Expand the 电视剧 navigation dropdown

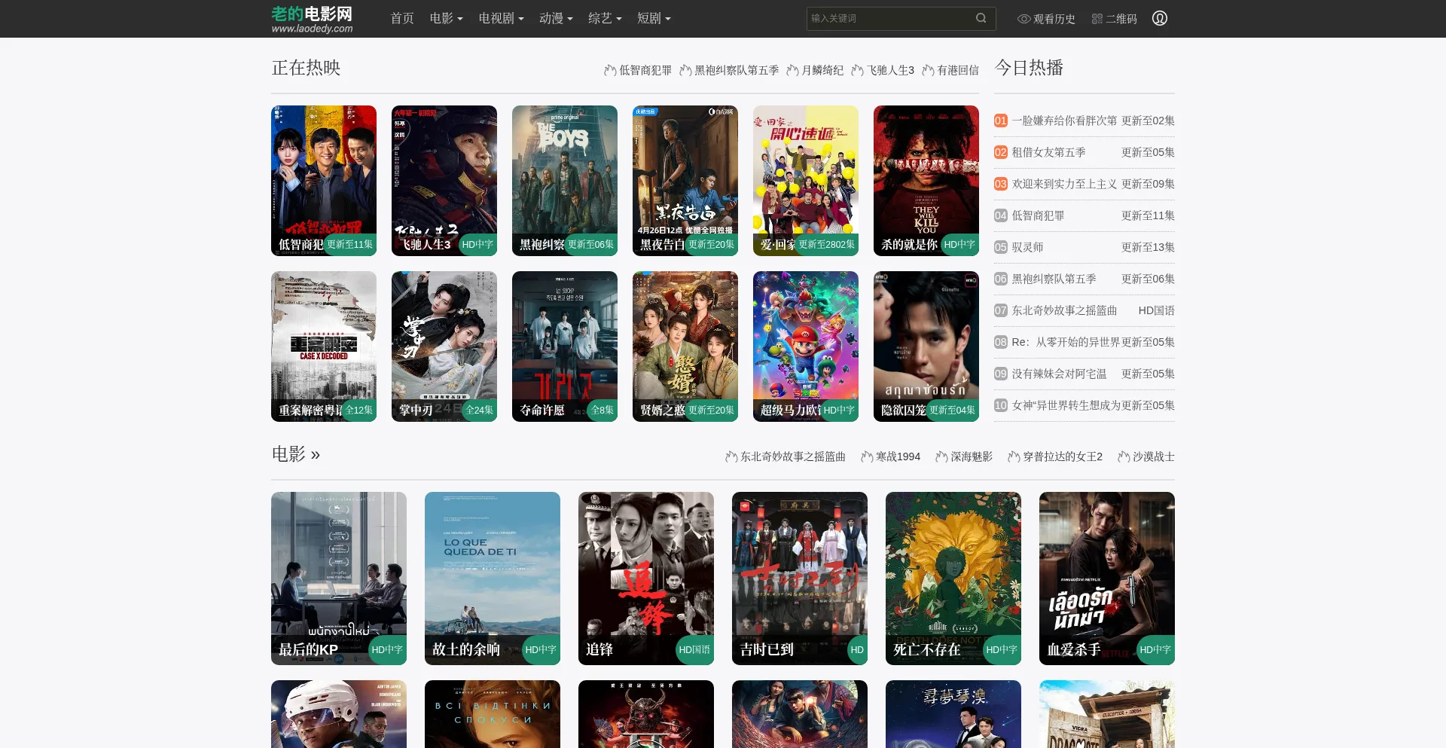[501, 18]
